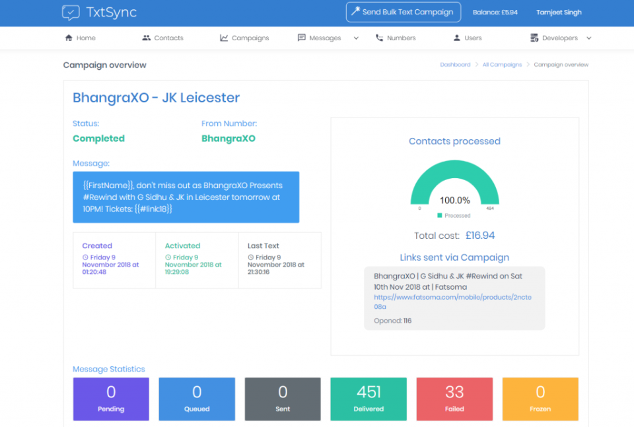Click the Delivered statistics tile
Screen dimensions: 634x427
tap(369, 399)
